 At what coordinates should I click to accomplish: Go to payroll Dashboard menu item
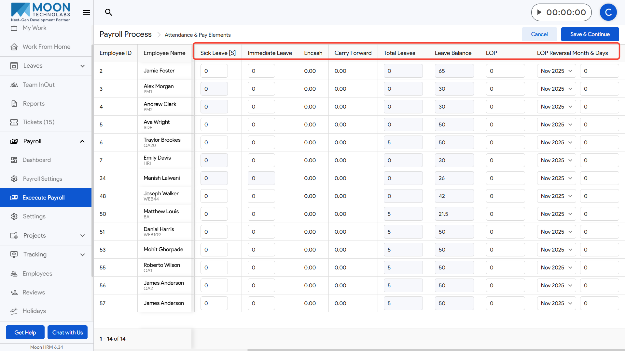point(36,160)
